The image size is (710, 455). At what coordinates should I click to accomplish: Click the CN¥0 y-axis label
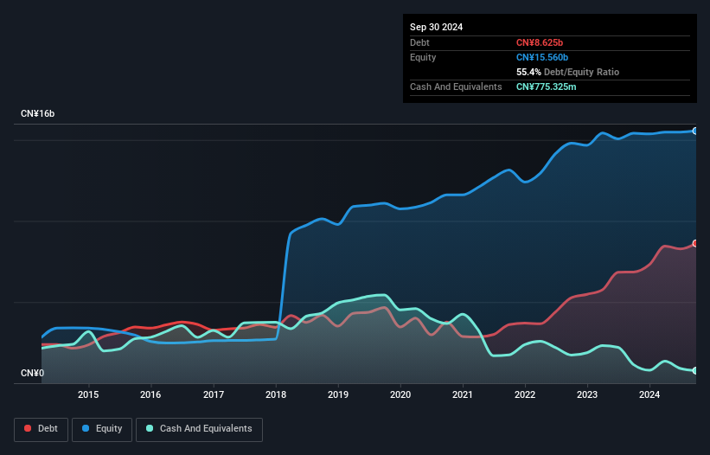(x=33, y=373)
